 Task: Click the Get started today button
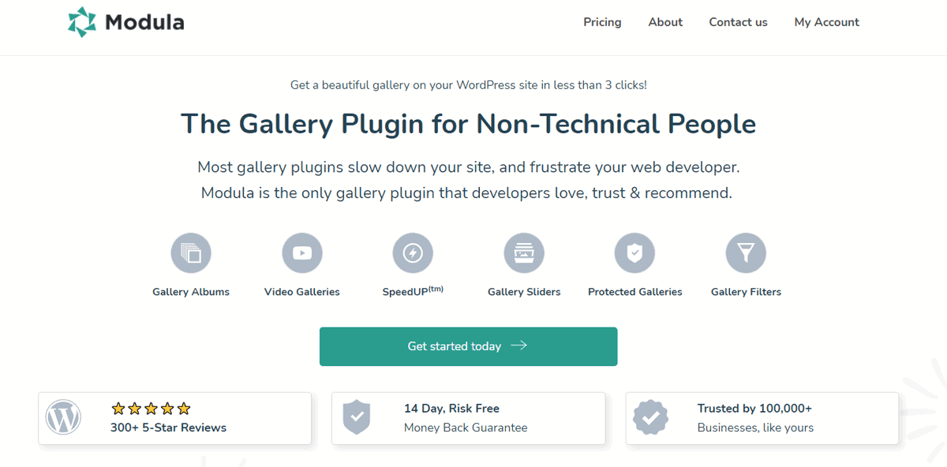(468, 346)
